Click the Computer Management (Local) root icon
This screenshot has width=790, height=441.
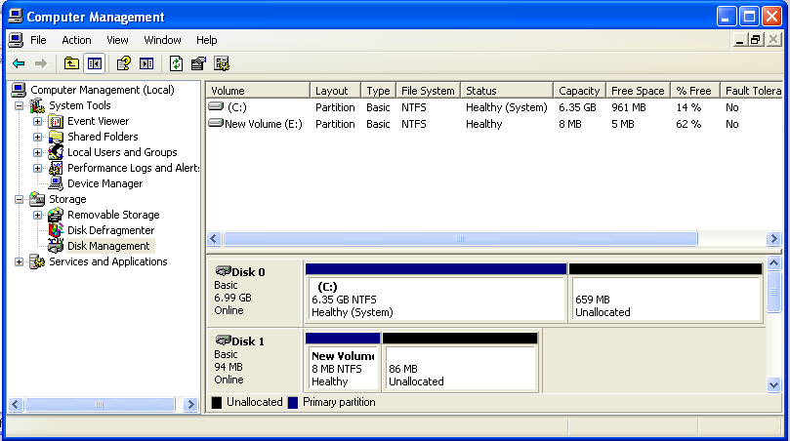pyautogui.click(x=19, y=90)
